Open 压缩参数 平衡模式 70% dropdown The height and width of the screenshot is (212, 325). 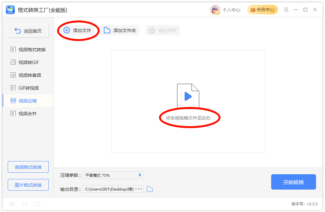113,175
